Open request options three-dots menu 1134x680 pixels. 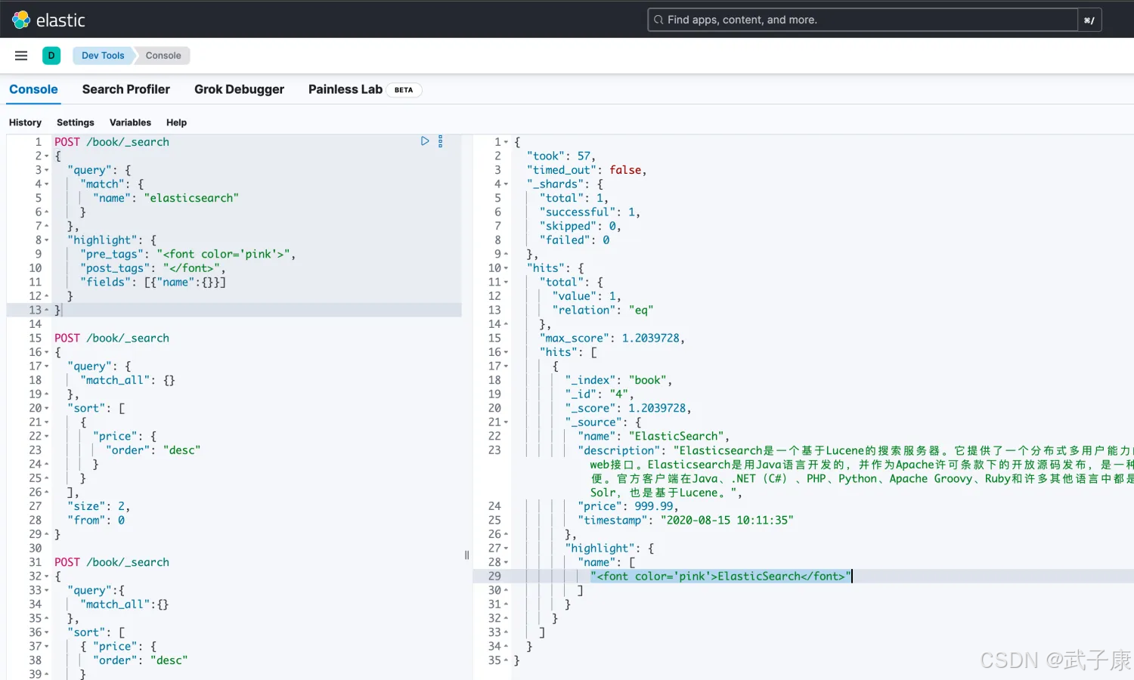click(x=440, y=141)
